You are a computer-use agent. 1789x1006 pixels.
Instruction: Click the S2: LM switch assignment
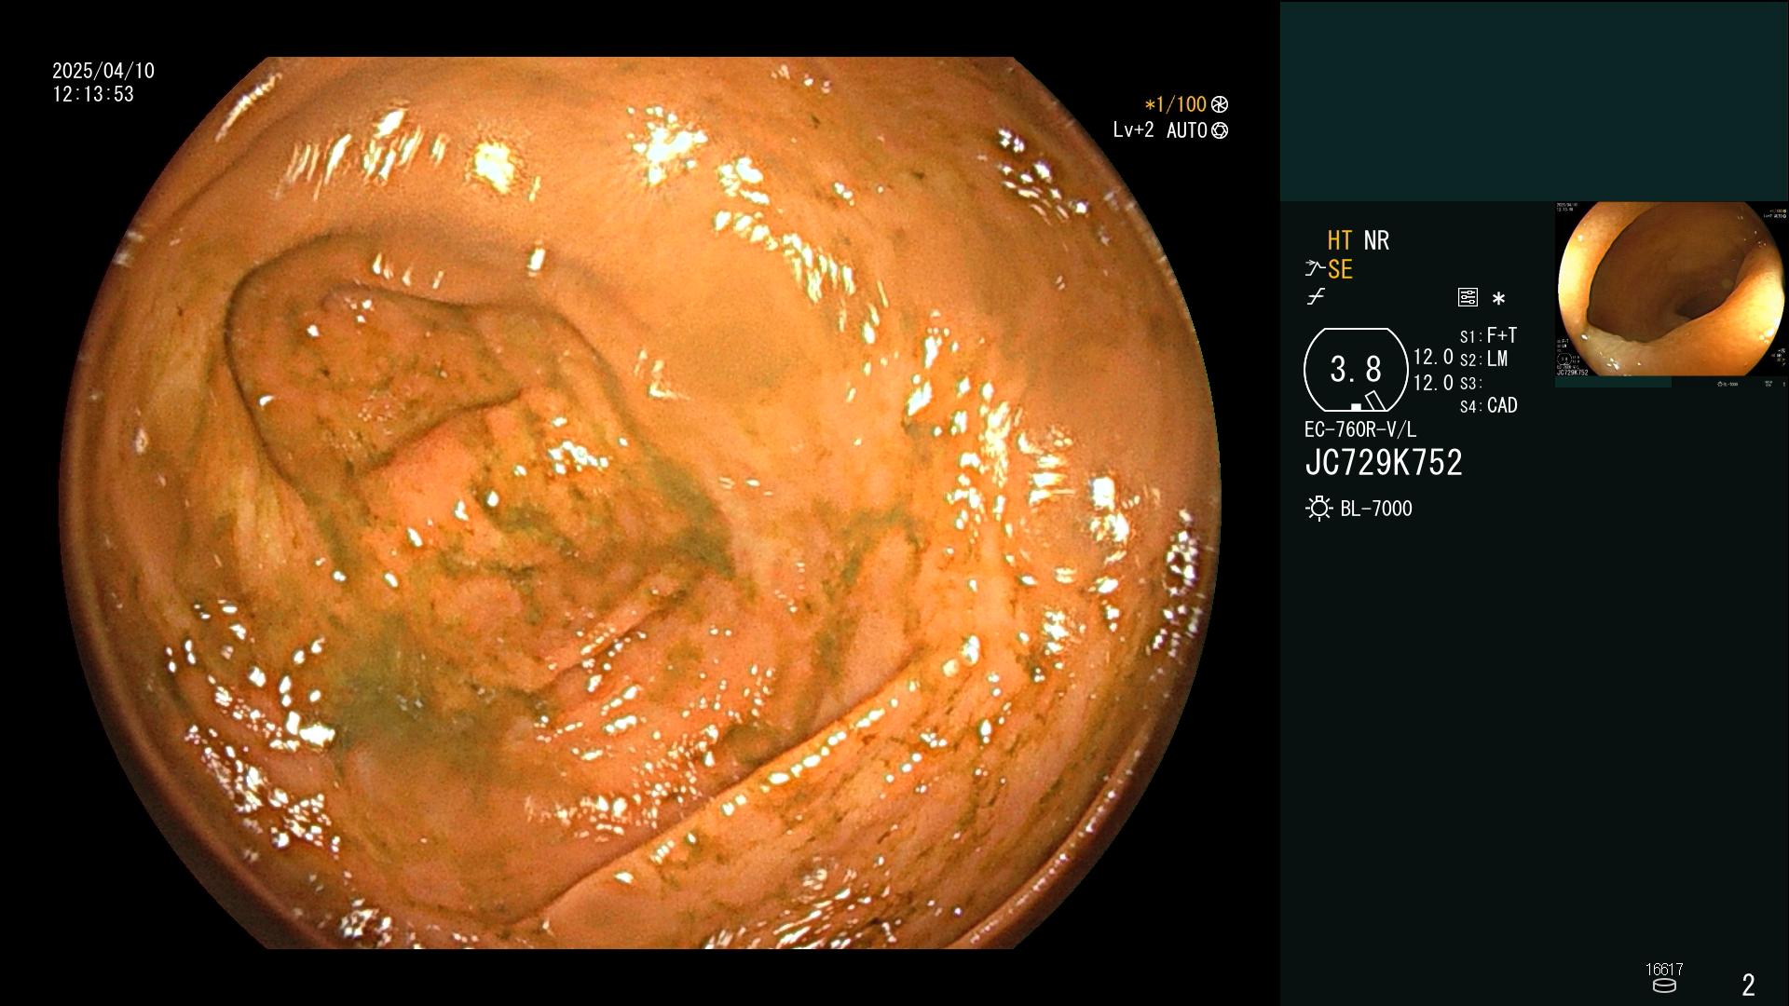pos(1483,360)
